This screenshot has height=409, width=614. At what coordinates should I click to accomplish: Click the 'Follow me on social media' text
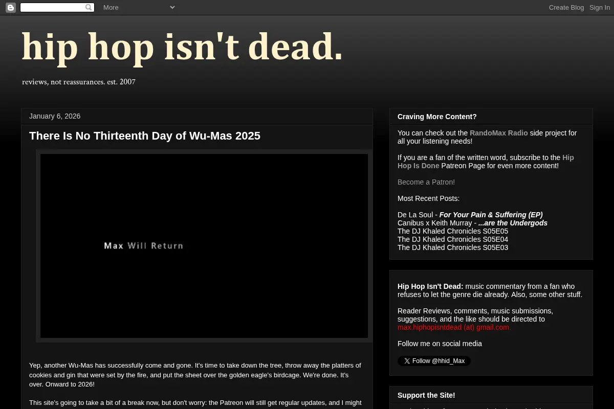click(x=440, y=344)
